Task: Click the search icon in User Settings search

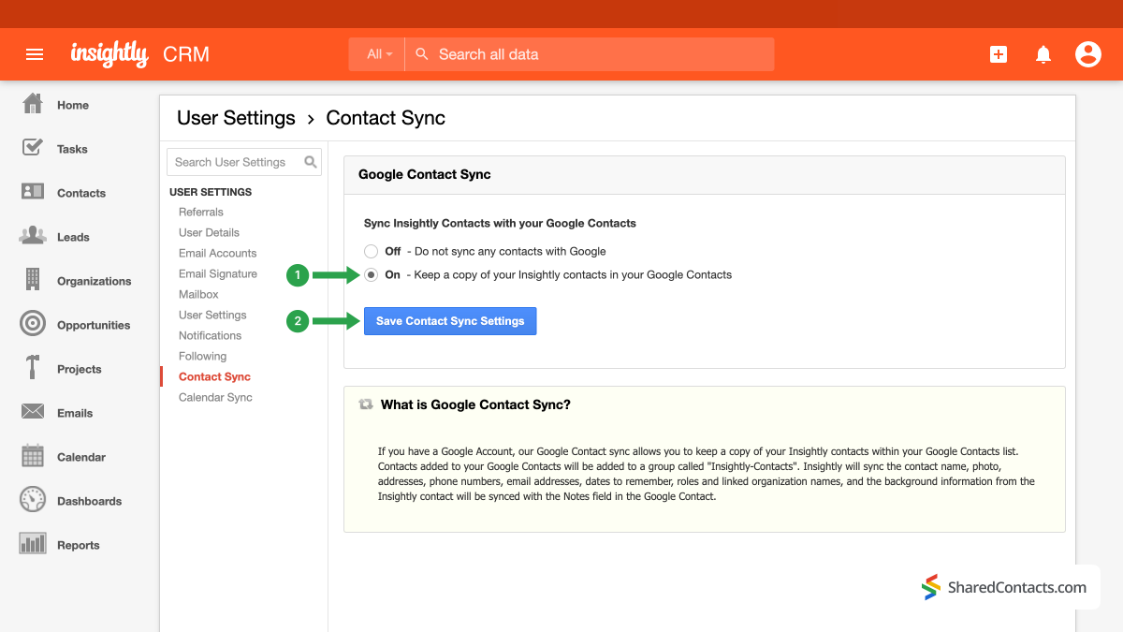Action: coord(311,162)
